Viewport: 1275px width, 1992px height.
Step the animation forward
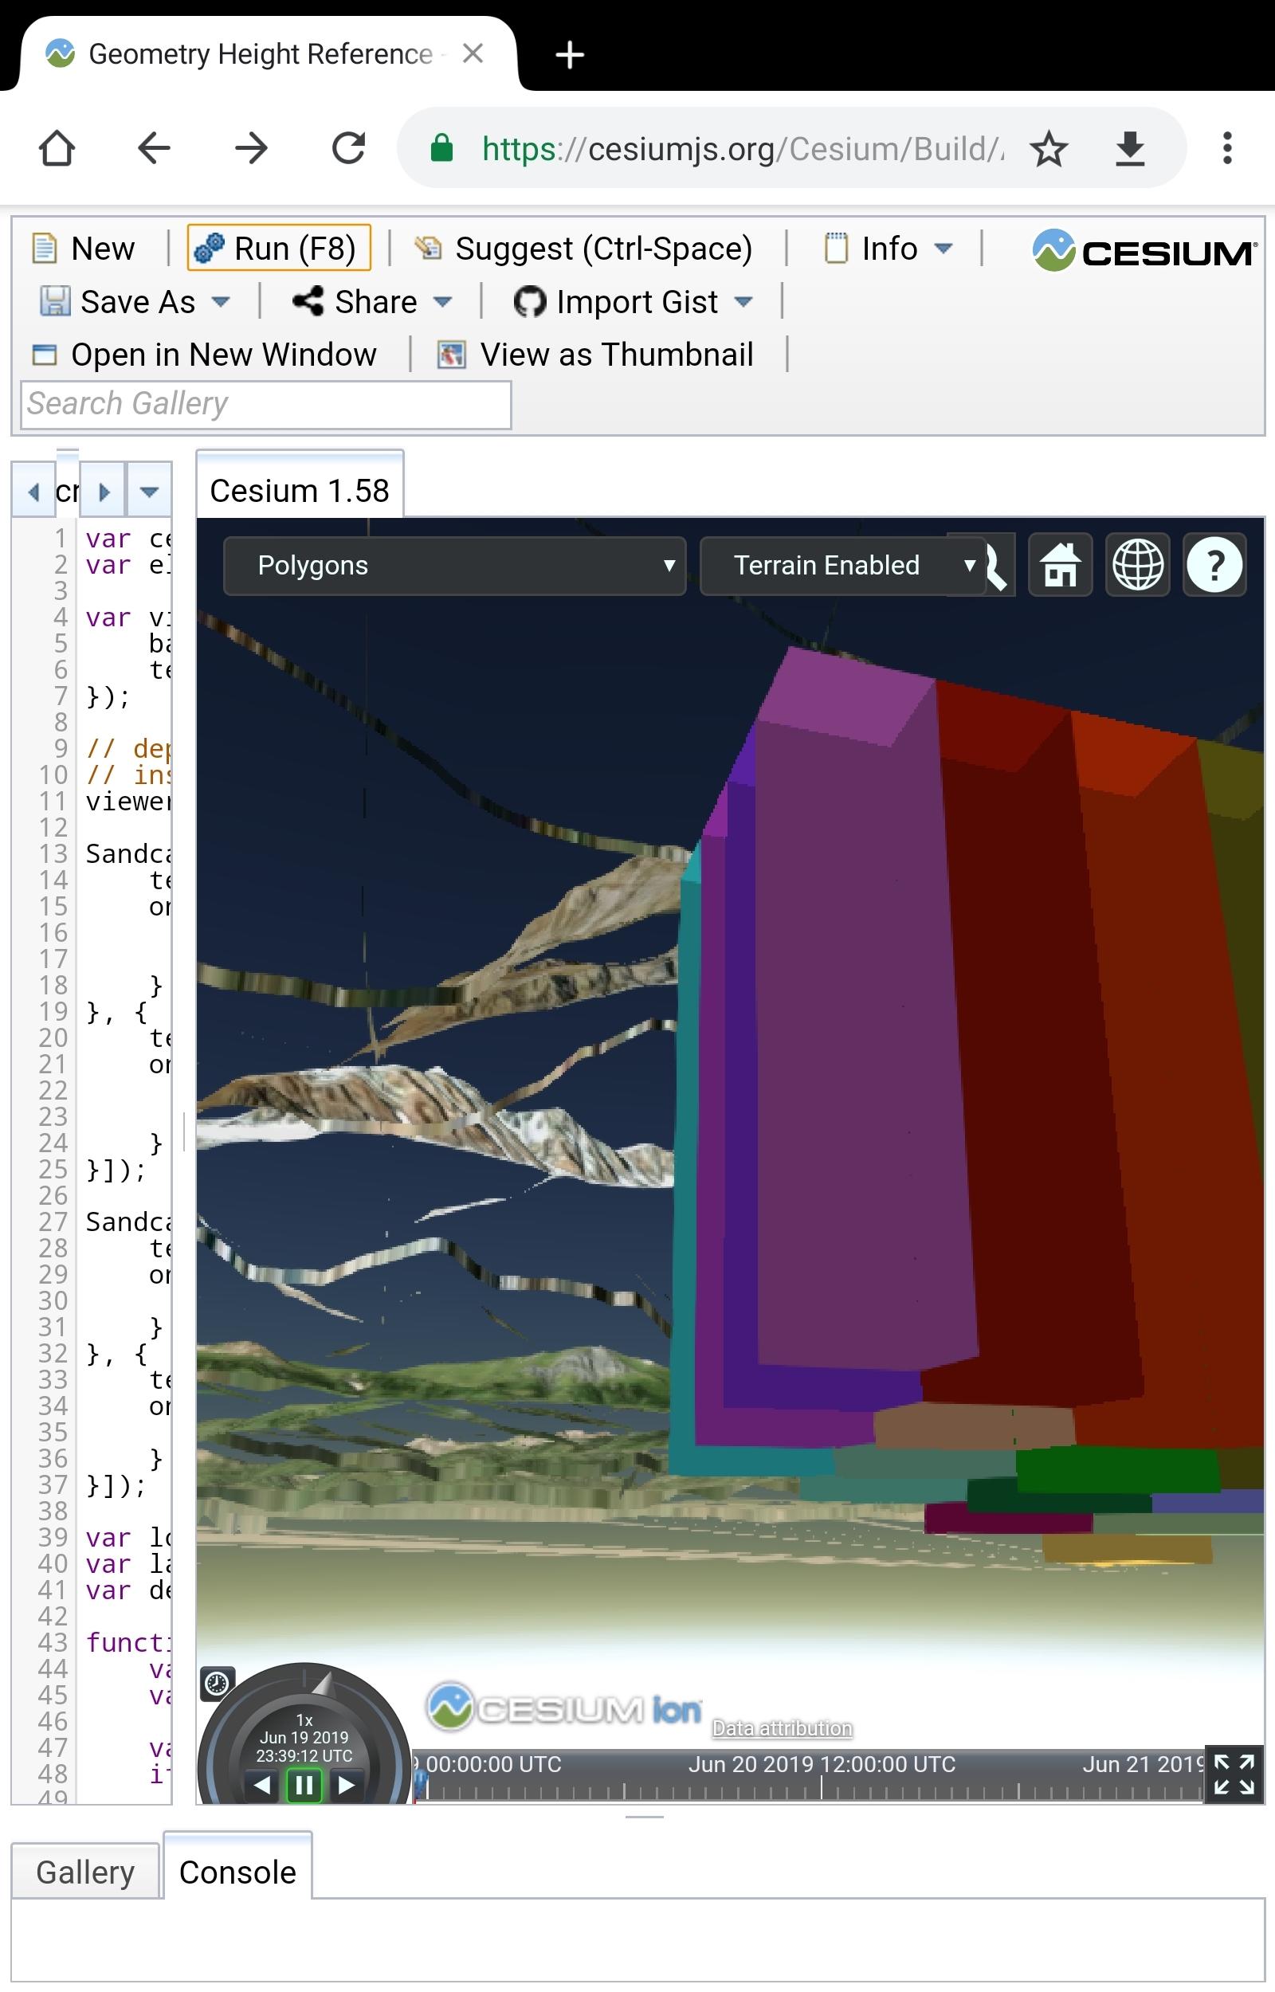[x=347, y=1785]
